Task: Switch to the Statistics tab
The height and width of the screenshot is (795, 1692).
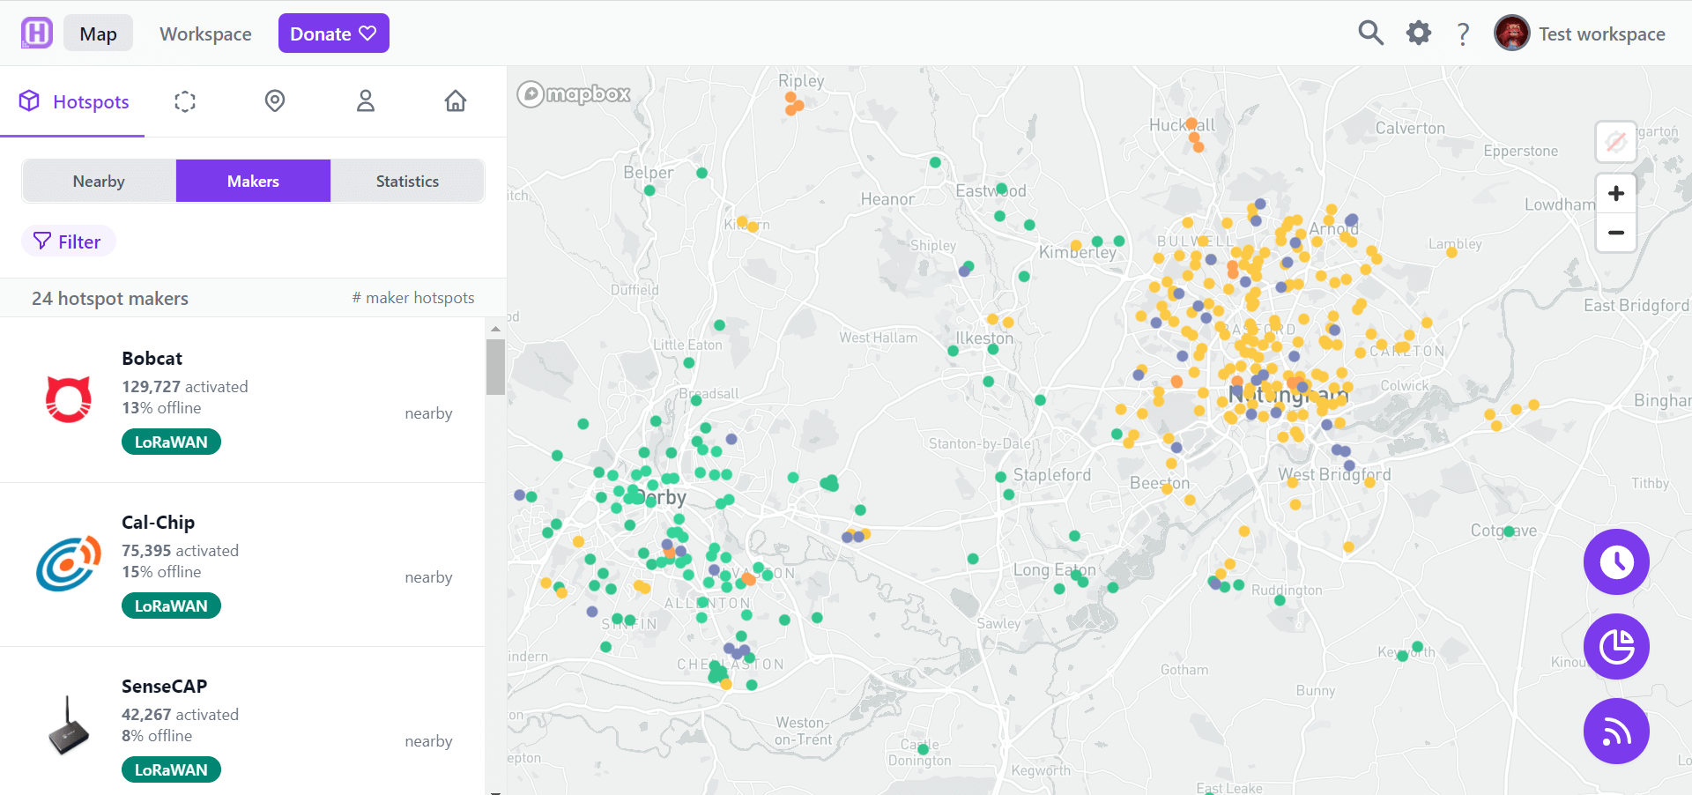Action: pos(407,181)
